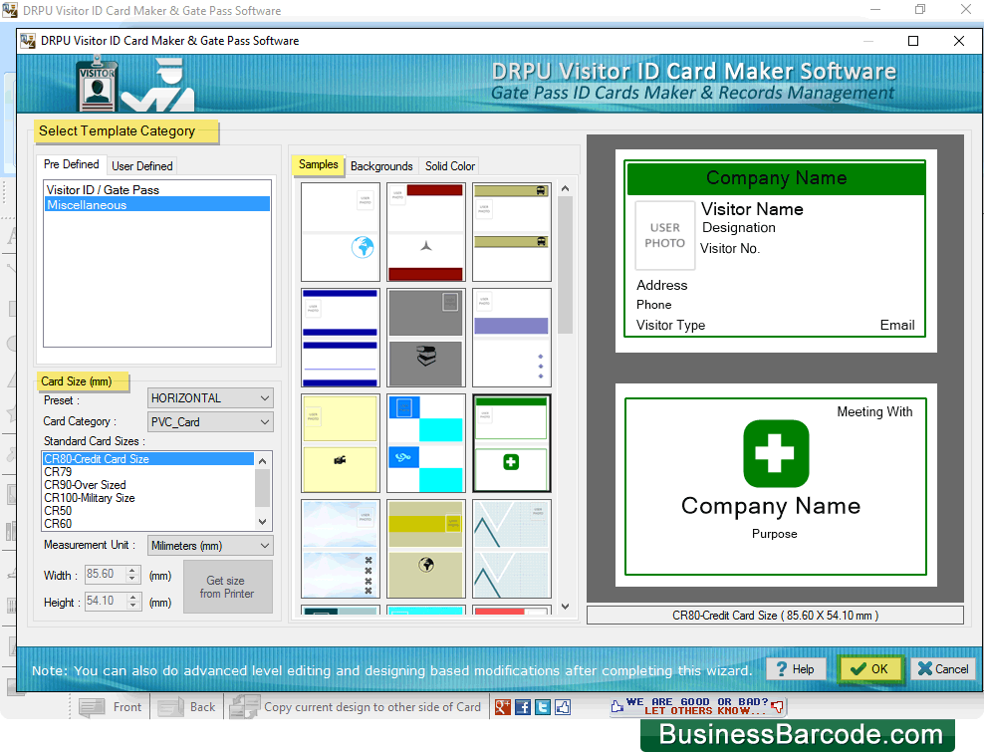Open the Backgrounds tab

381,165
